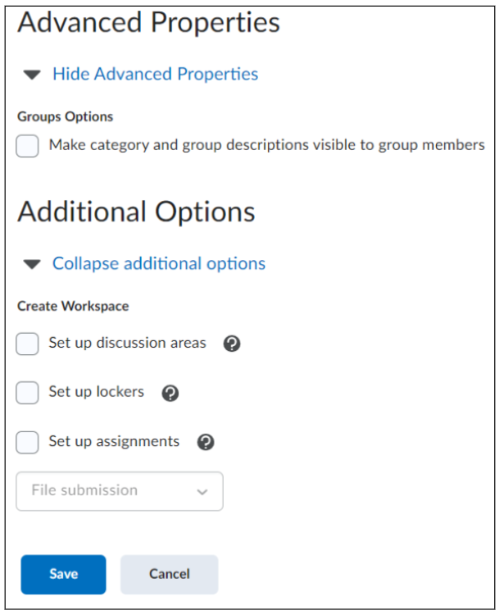Open the File submission dropdown

(x=120, y=491)
